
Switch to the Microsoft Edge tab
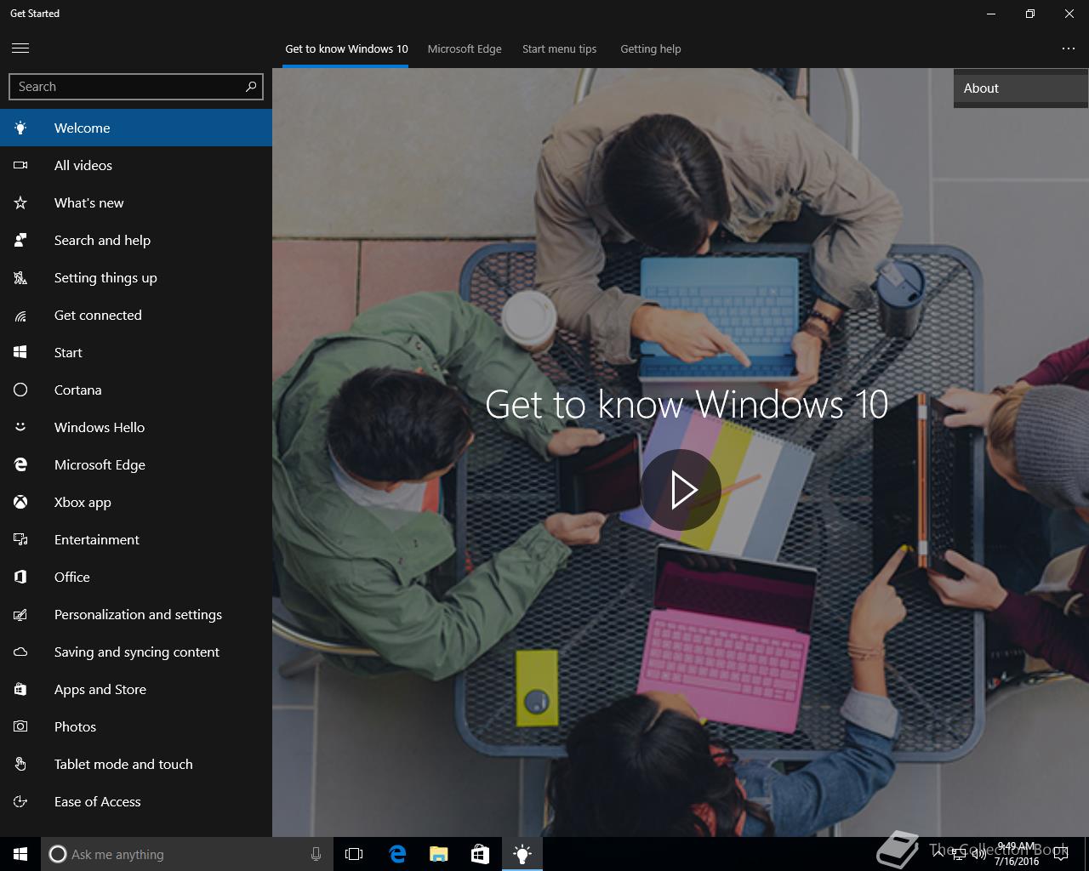click(465, 48)
